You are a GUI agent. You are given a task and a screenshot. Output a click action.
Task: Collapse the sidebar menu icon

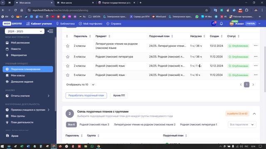(x=50, y=31)
